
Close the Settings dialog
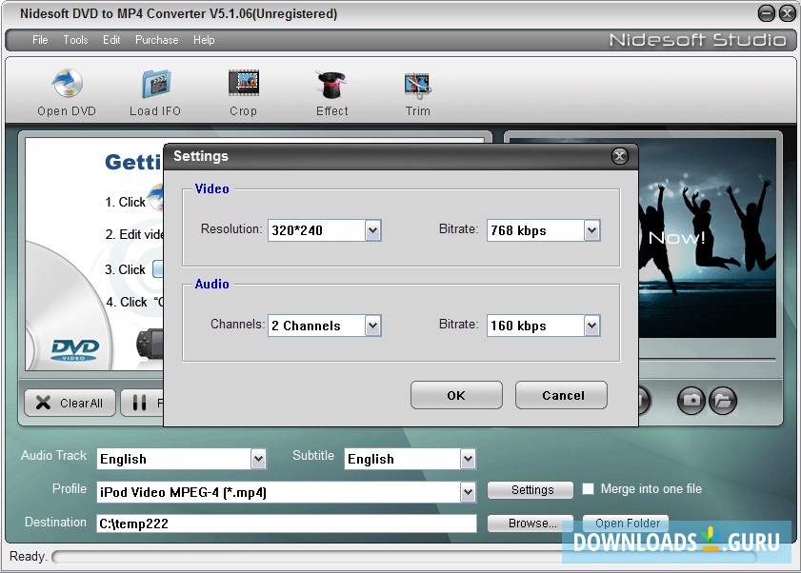(620, 156)
